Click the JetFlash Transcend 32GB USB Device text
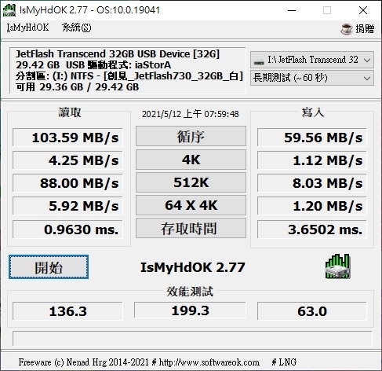The height and width of the screenshot is (371, 382). 118,53
